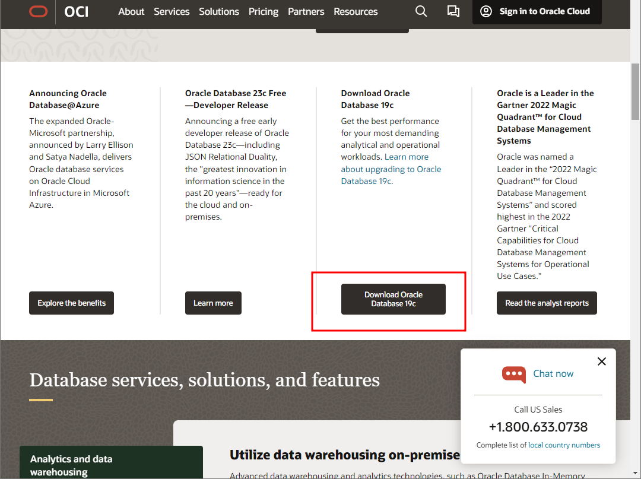Open the Services menu
Image resolution: width=641 pixels, height=479 pixels.
tap(172, 11)
